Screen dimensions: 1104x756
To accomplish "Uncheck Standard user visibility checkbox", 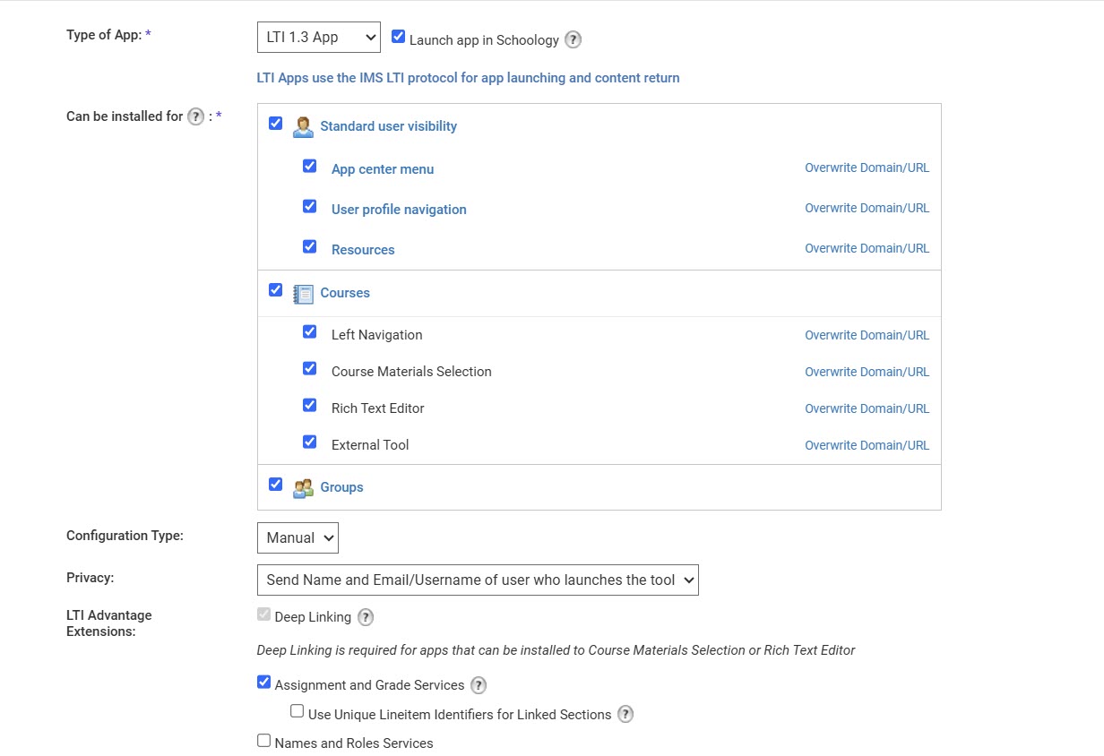I will 275,123.
